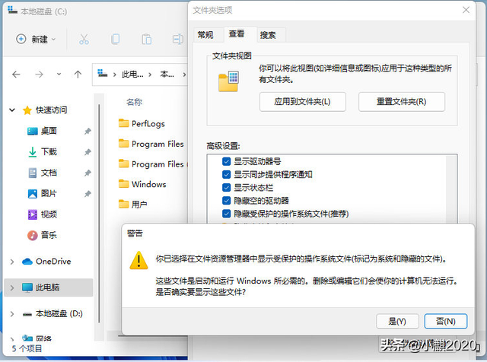The width and height of the screenshot is (487, 362).
Task: Select the Windows folder icon
Action: click(x=123, y=184)
